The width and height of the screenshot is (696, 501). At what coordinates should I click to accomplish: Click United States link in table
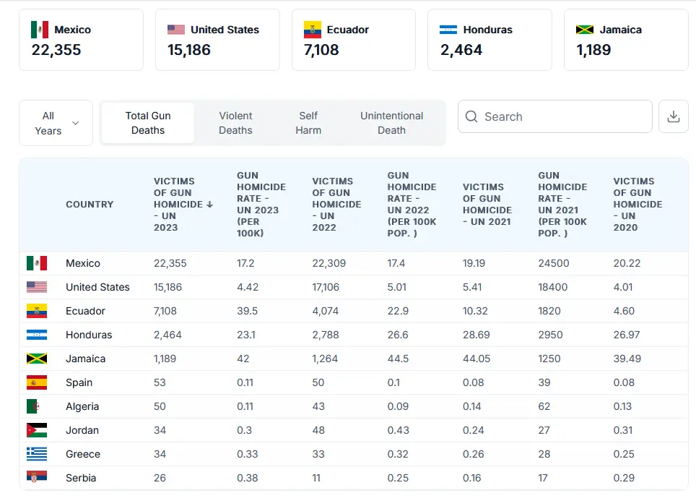tap(97, 287)
